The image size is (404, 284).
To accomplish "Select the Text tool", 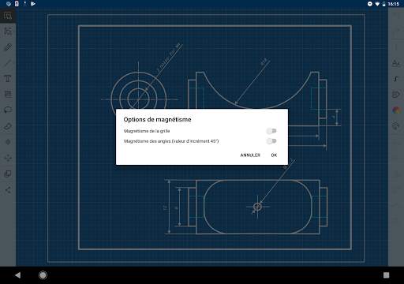I will pos(8,79).
